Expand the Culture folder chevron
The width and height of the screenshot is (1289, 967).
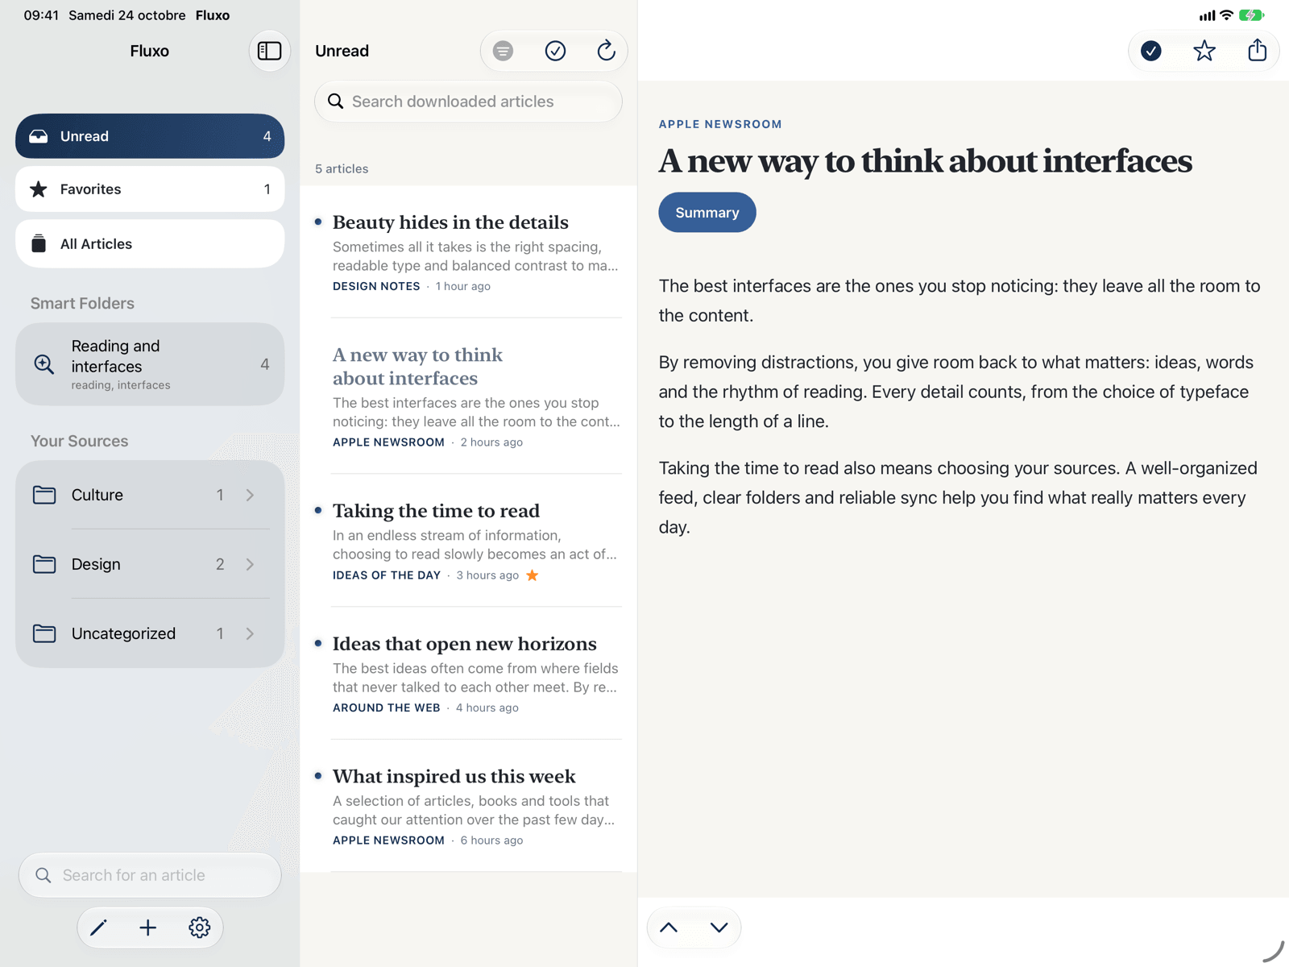click(x=250, y=495)
